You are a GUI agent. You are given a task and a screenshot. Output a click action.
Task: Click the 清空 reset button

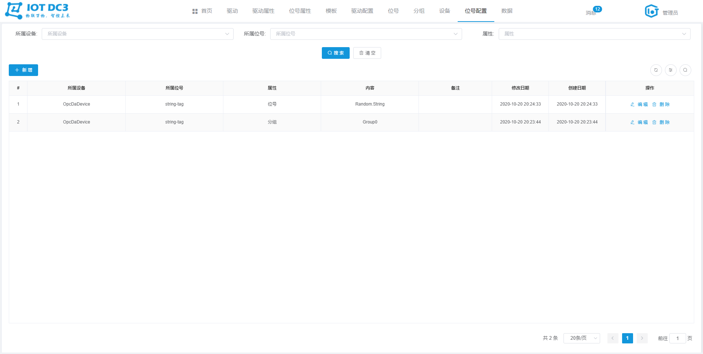coord(367,53)
